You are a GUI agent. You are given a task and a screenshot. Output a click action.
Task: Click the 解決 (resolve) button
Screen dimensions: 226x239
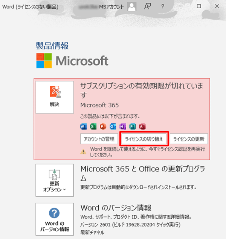pyautogui.click(x=54, y=97)
